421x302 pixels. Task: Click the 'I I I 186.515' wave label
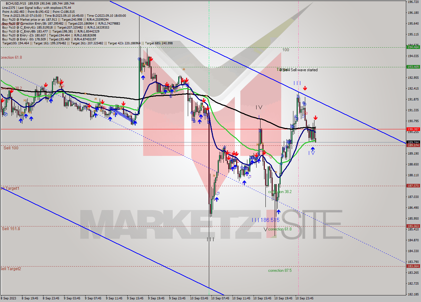point(265,220)
